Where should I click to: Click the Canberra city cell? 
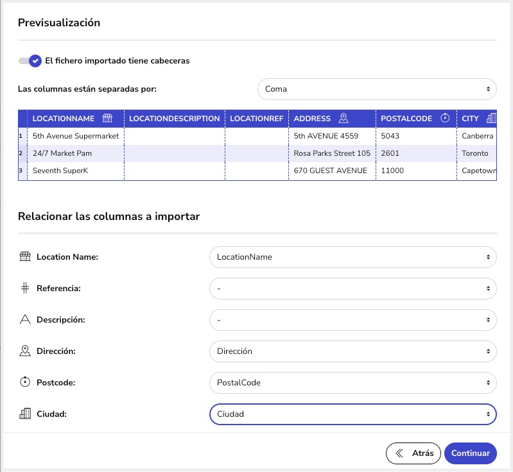[476, 136]
